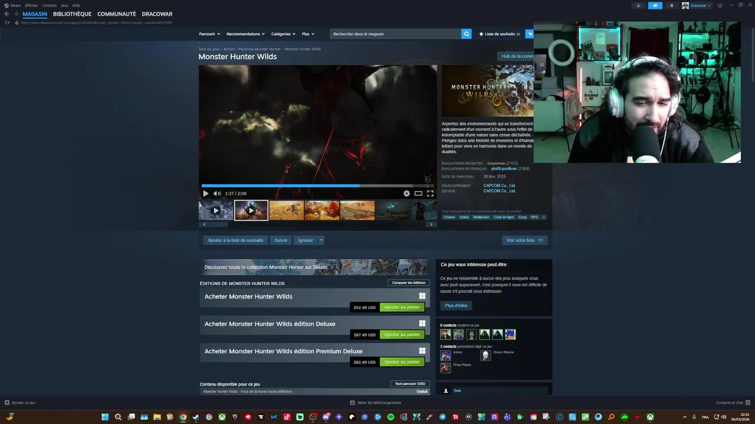Click Ajouter un jeu
Image resolution: width=755 pixels, height=424 pixels.
point(20,403)
